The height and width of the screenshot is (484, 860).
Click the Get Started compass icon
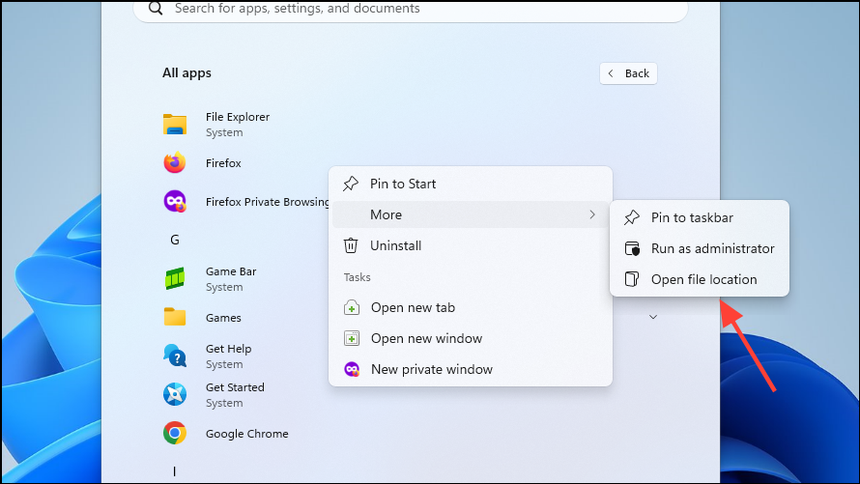click(175, 395)
